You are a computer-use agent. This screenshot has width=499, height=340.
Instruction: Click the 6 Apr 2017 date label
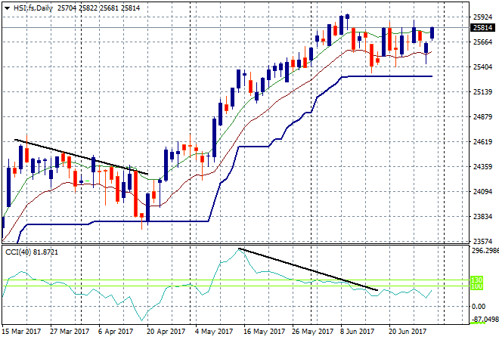click(116, 332)
